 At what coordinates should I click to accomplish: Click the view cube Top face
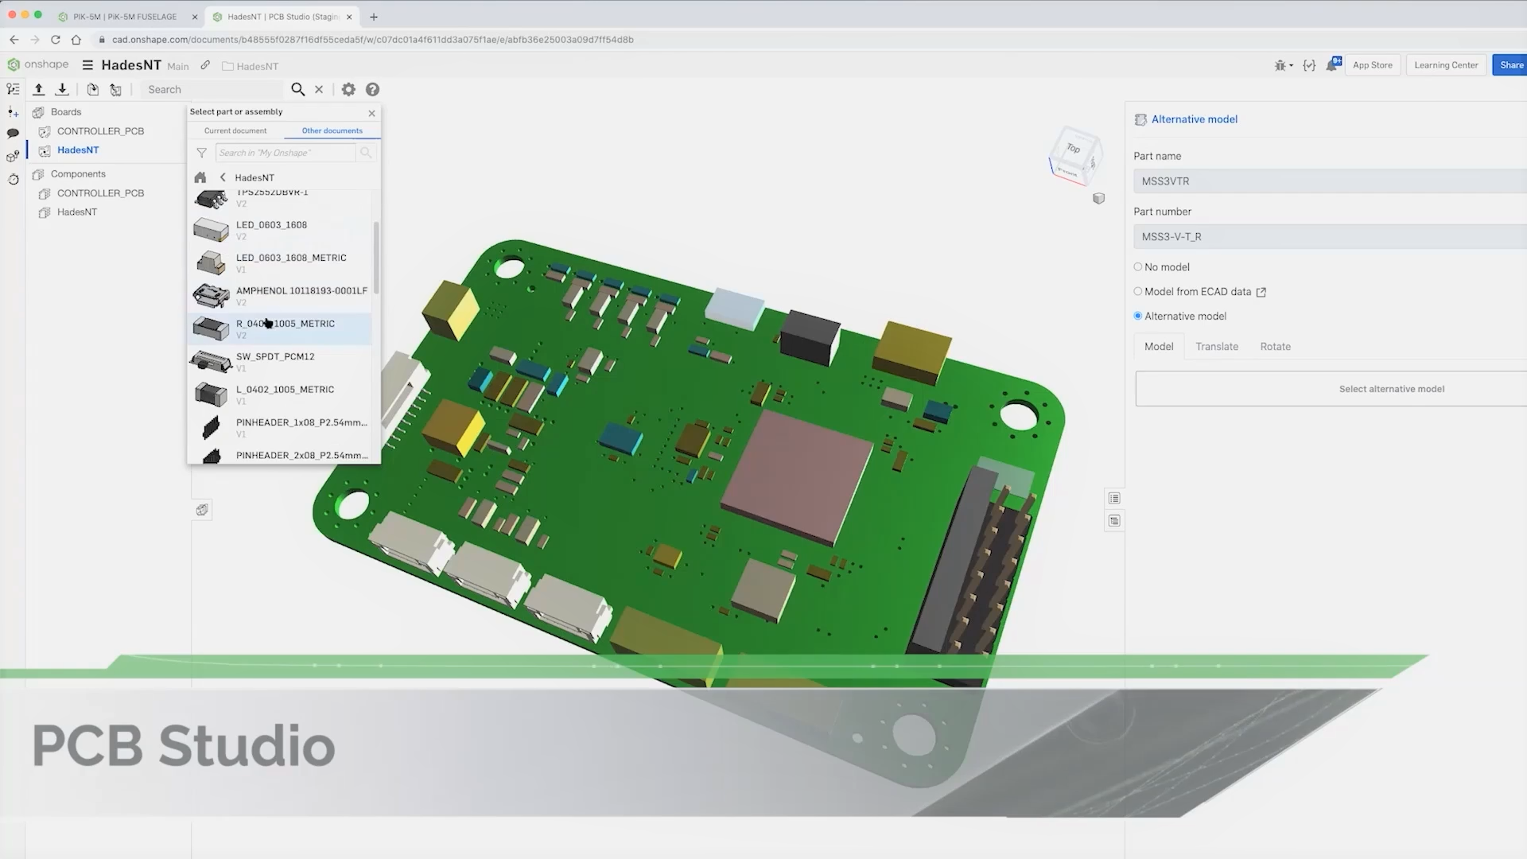1074,149
